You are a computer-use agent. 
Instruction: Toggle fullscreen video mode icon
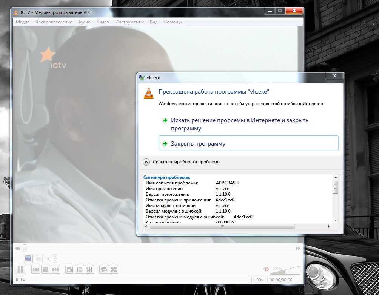click(x=70, y=269)
